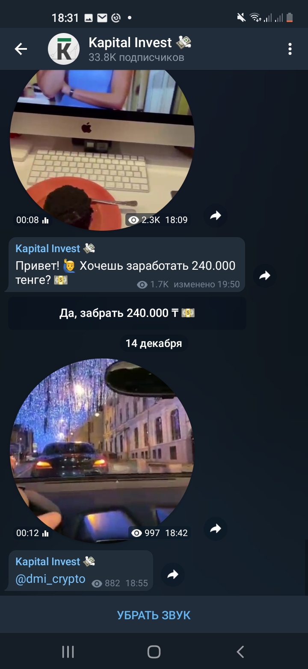Forward the night street video message
The image size is (308, 669).
216,529
